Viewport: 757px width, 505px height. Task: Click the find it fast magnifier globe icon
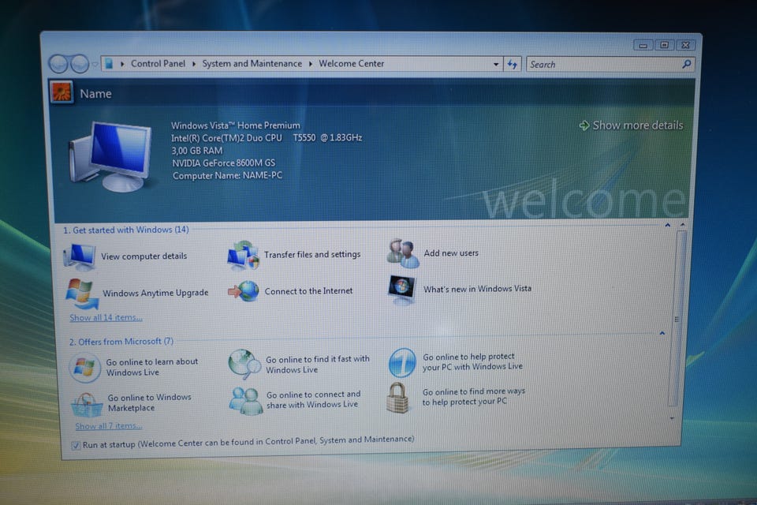(244, 365)
